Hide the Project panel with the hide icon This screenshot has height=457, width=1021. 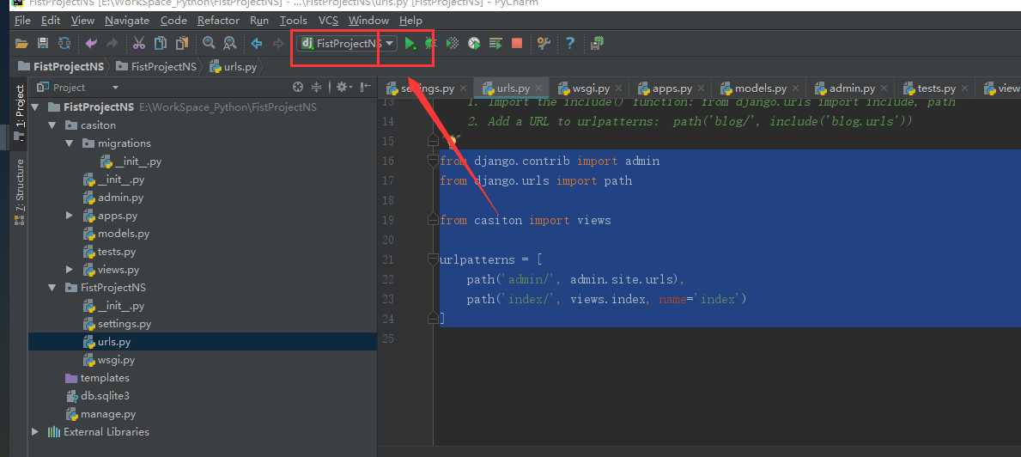pos(365,88)
